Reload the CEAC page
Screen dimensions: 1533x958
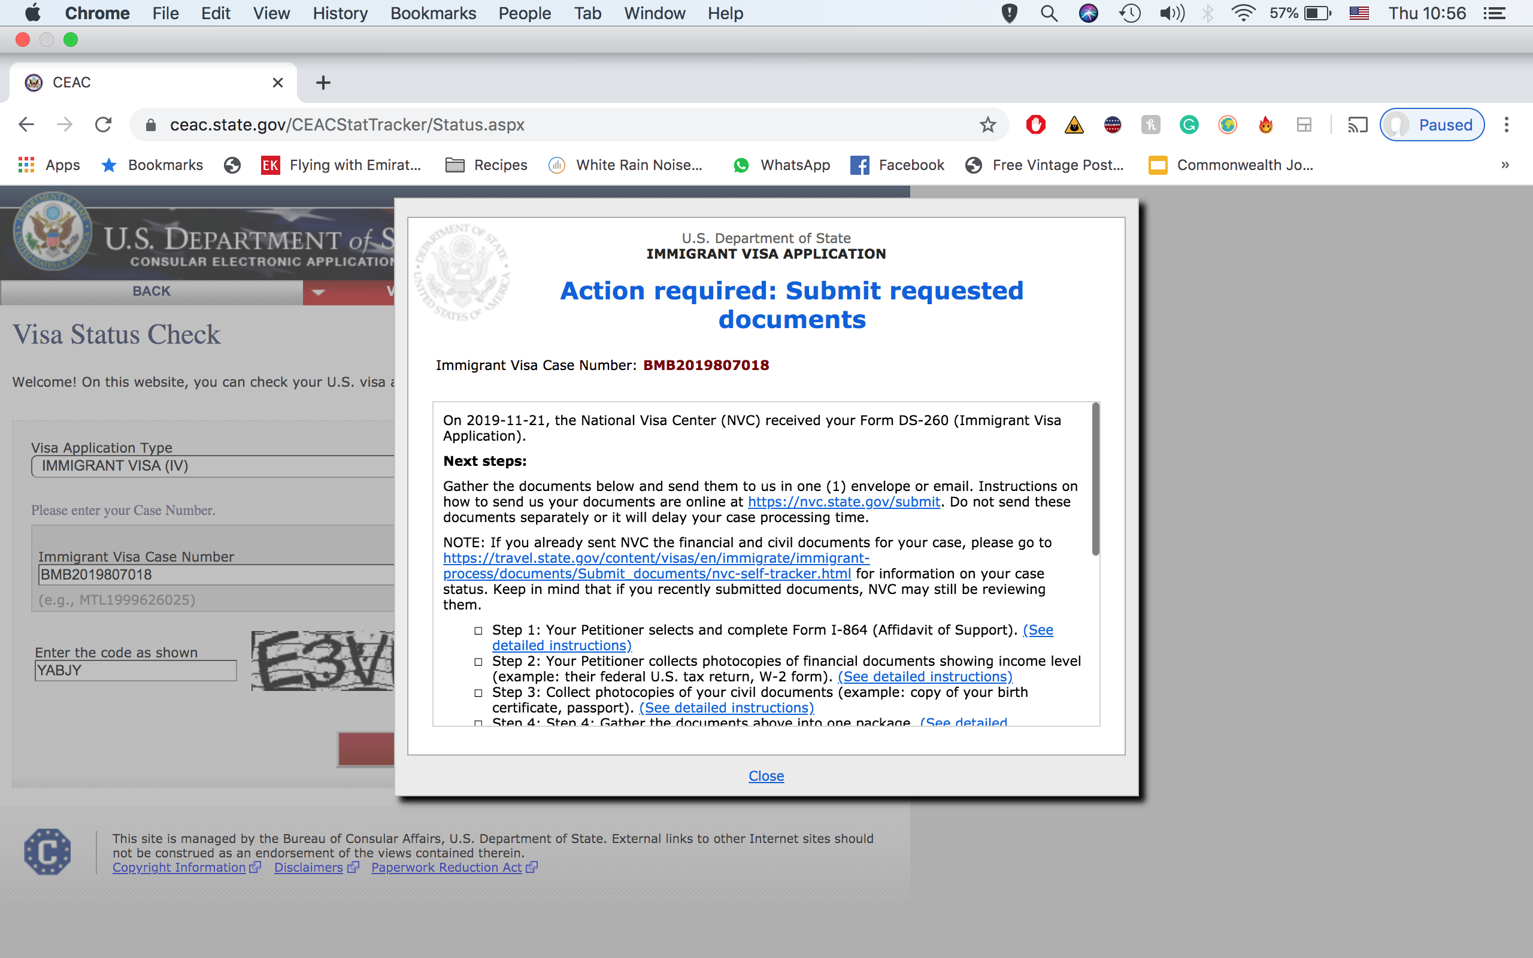pos(103,125)
